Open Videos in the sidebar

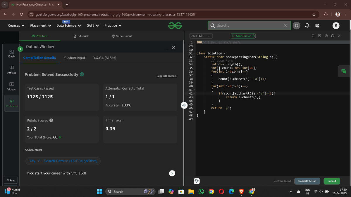tap(11, 86)
